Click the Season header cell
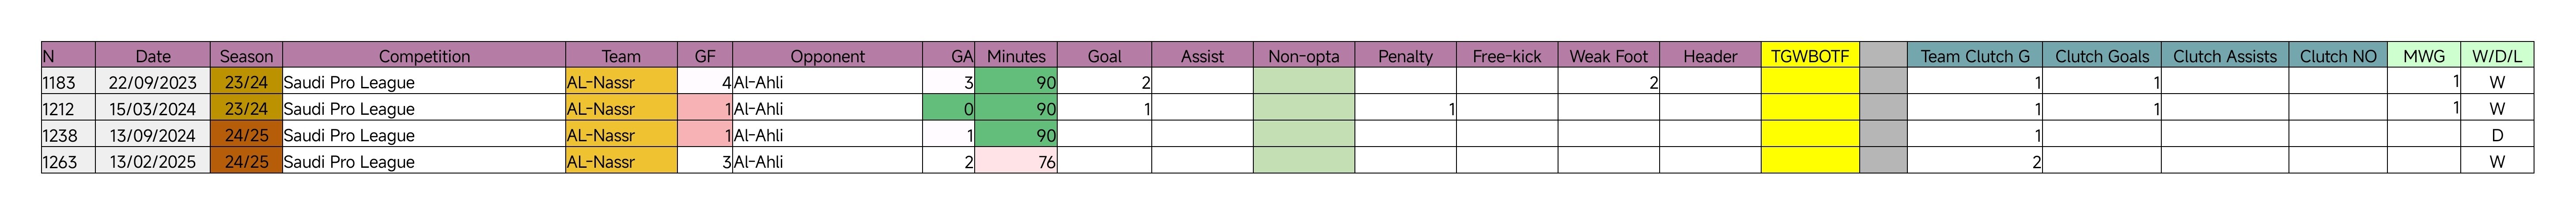 [x=246, y=56]
